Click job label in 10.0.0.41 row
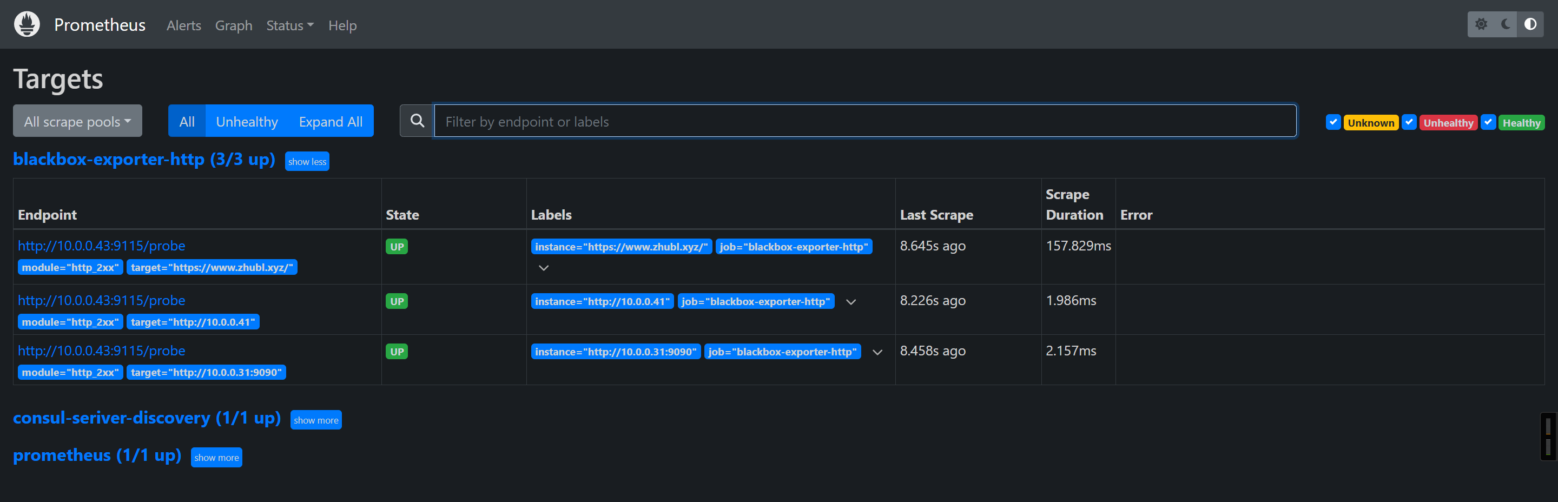The image size is (1558, 502). click(756, 301)
